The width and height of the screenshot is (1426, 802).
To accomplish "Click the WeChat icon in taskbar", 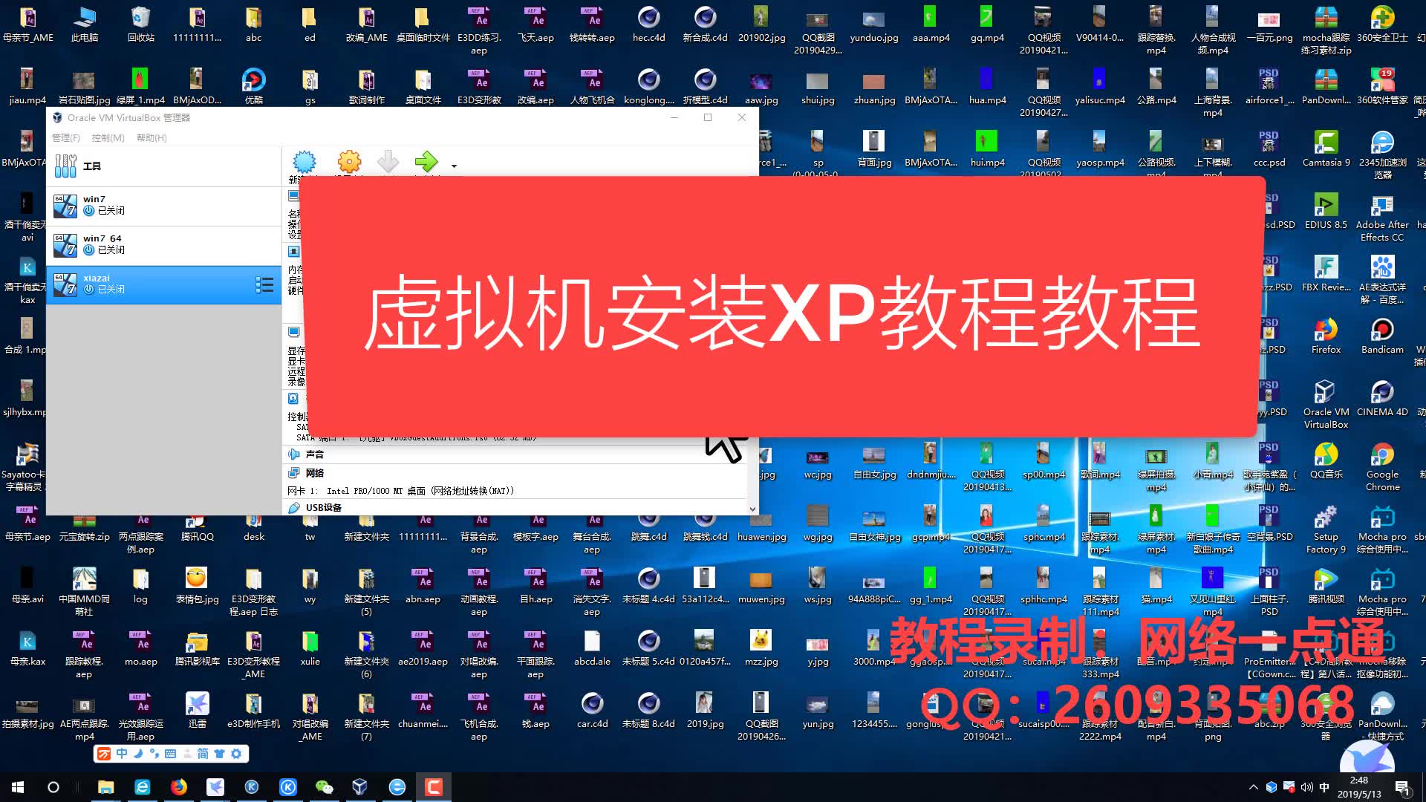I will (324, 786).
